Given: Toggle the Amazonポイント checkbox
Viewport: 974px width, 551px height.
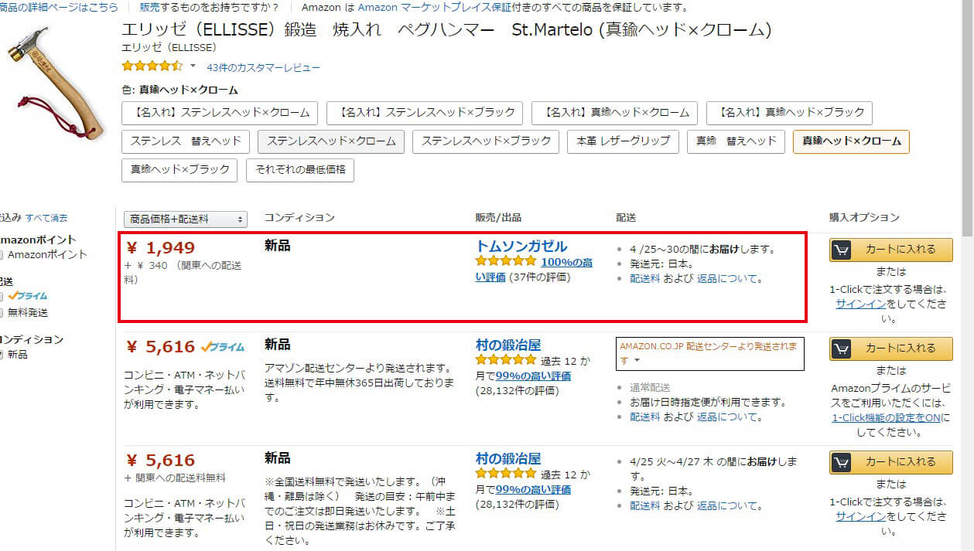Looking at the screenshot, I should [x=2, y=255].
